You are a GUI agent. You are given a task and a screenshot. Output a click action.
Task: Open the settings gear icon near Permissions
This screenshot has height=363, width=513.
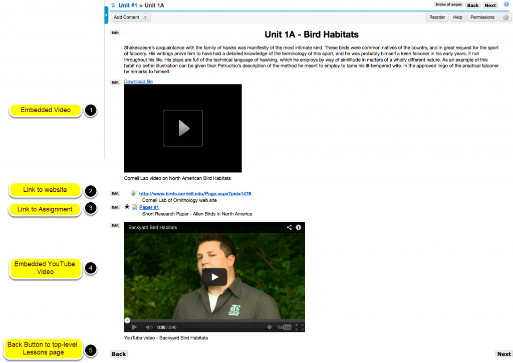505,17
